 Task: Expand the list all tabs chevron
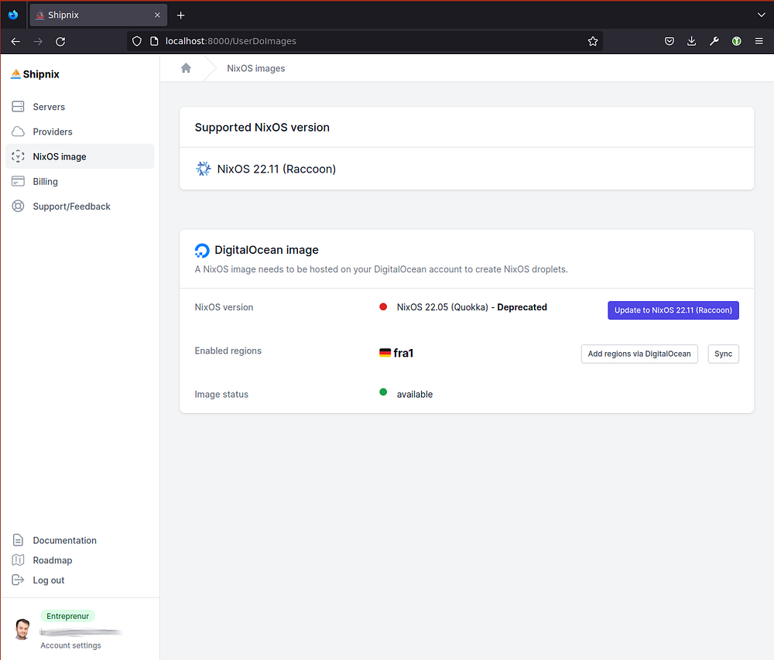pyautogui.click(x=761, y=15)
